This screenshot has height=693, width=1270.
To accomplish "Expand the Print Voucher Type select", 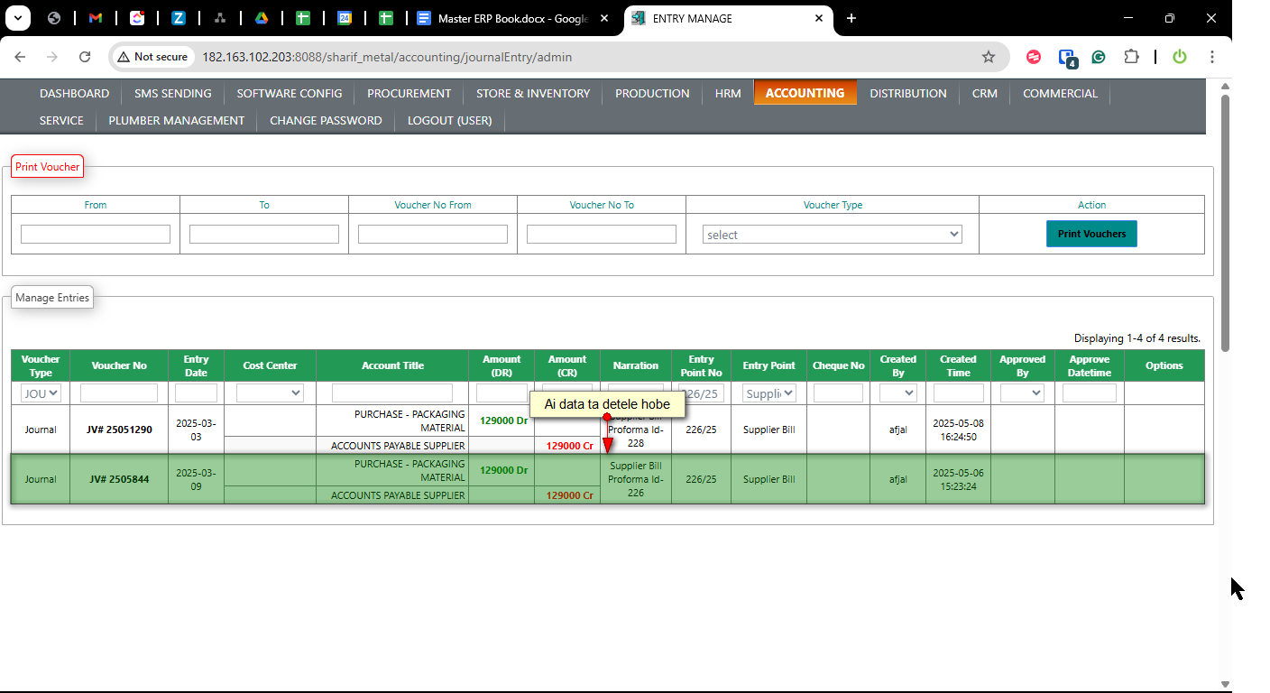I will [x=833, y=235].
